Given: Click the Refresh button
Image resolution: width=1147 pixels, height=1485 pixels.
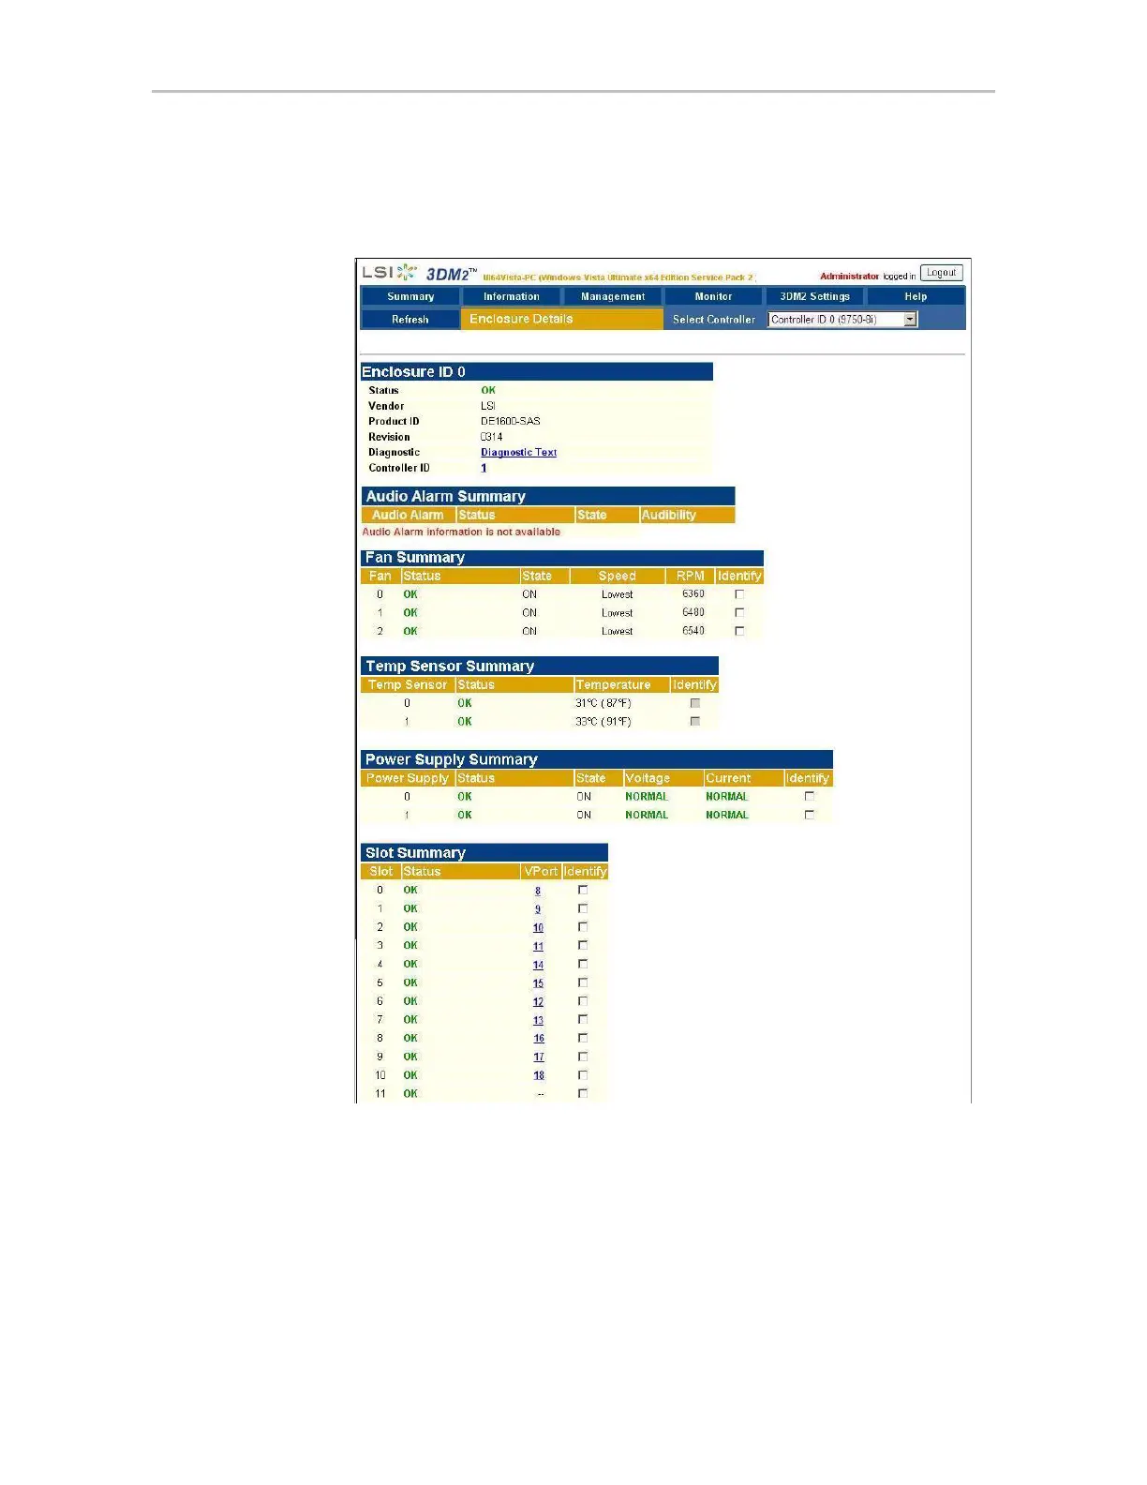Looking at the screenshot, I should (x=410, y=320).
